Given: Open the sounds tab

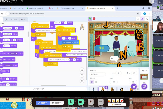Looking at the screenshot, I should coord(23,19).
